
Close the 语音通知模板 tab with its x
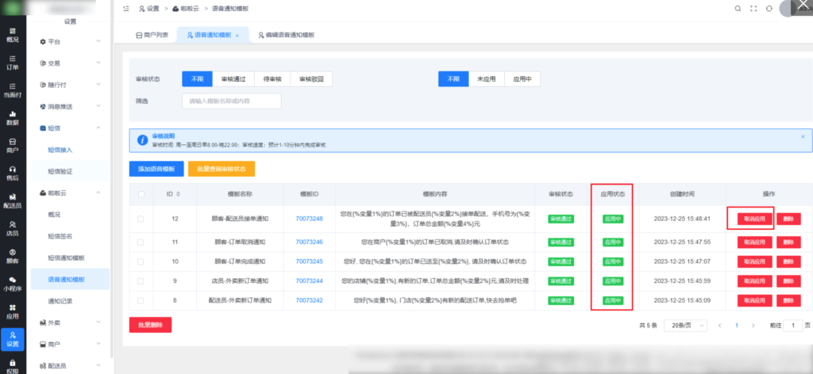click(237, 36)
